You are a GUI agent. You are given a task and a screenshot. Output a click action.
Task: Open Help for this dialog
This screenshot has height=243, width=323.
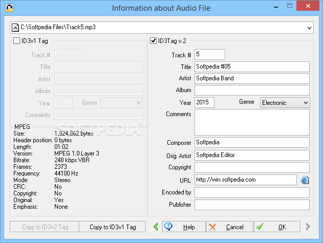click(x=184, y=227)
